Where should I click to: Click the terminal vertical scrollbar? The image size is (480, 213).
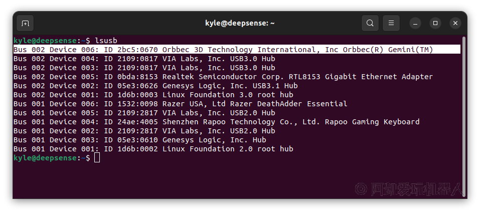pos(464,116)
